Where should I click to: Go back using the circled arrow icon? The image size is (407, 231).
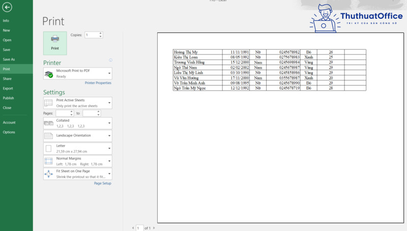point(7,7)
